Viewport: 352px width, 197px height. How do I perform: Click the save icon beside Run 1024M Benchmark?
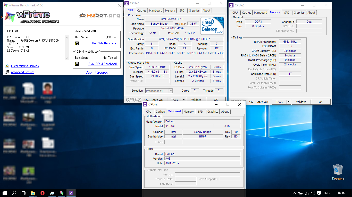click(x=77, y=64)
